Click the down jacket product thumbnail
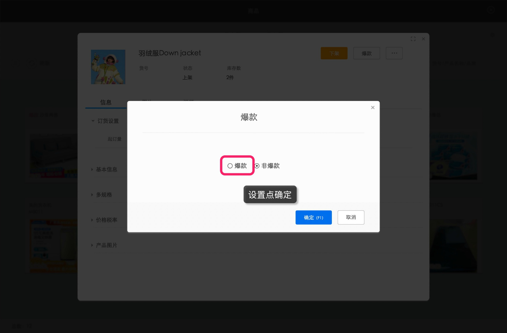Viewport: 507px width, 333px height. click(x=108, y=67)
